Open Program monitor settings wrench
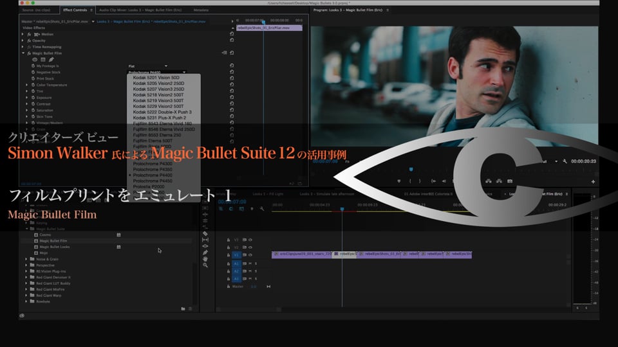The width and height of the screenshot is (618, 347). pos(565,161)
